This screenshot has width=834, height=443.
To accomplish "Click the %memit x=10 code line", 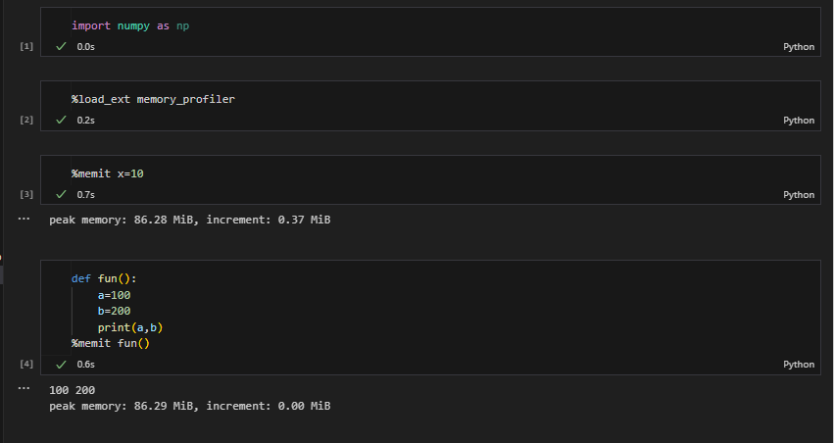I will (x=108, y=173).
